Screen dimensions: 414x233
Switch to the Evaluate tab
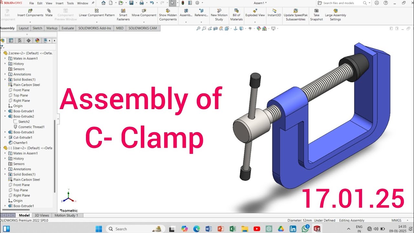tap(68, 28)
